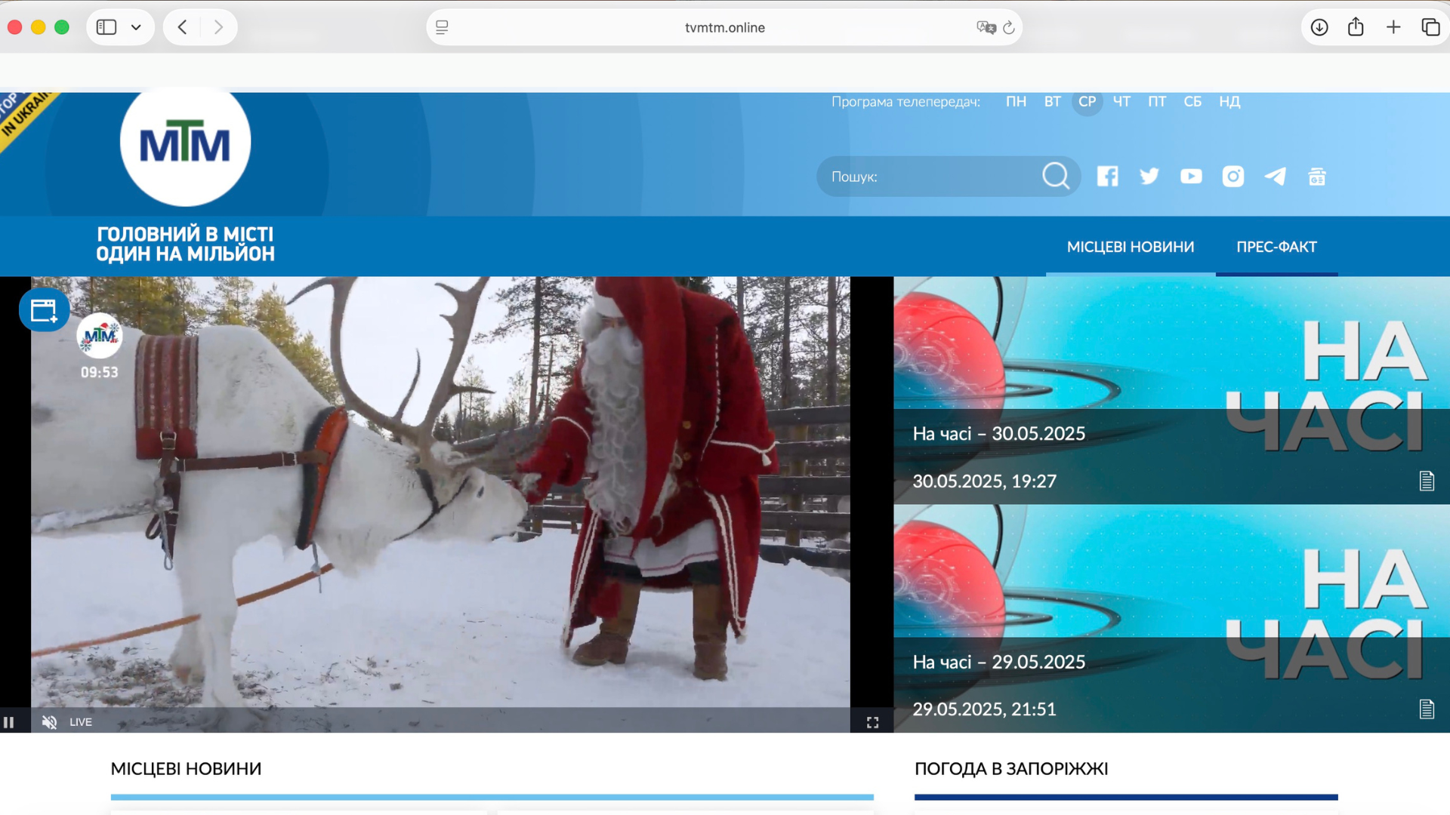Show the Safari sidebar
Viewport: 1450px width, 815px height.
(x=106, y=27)
